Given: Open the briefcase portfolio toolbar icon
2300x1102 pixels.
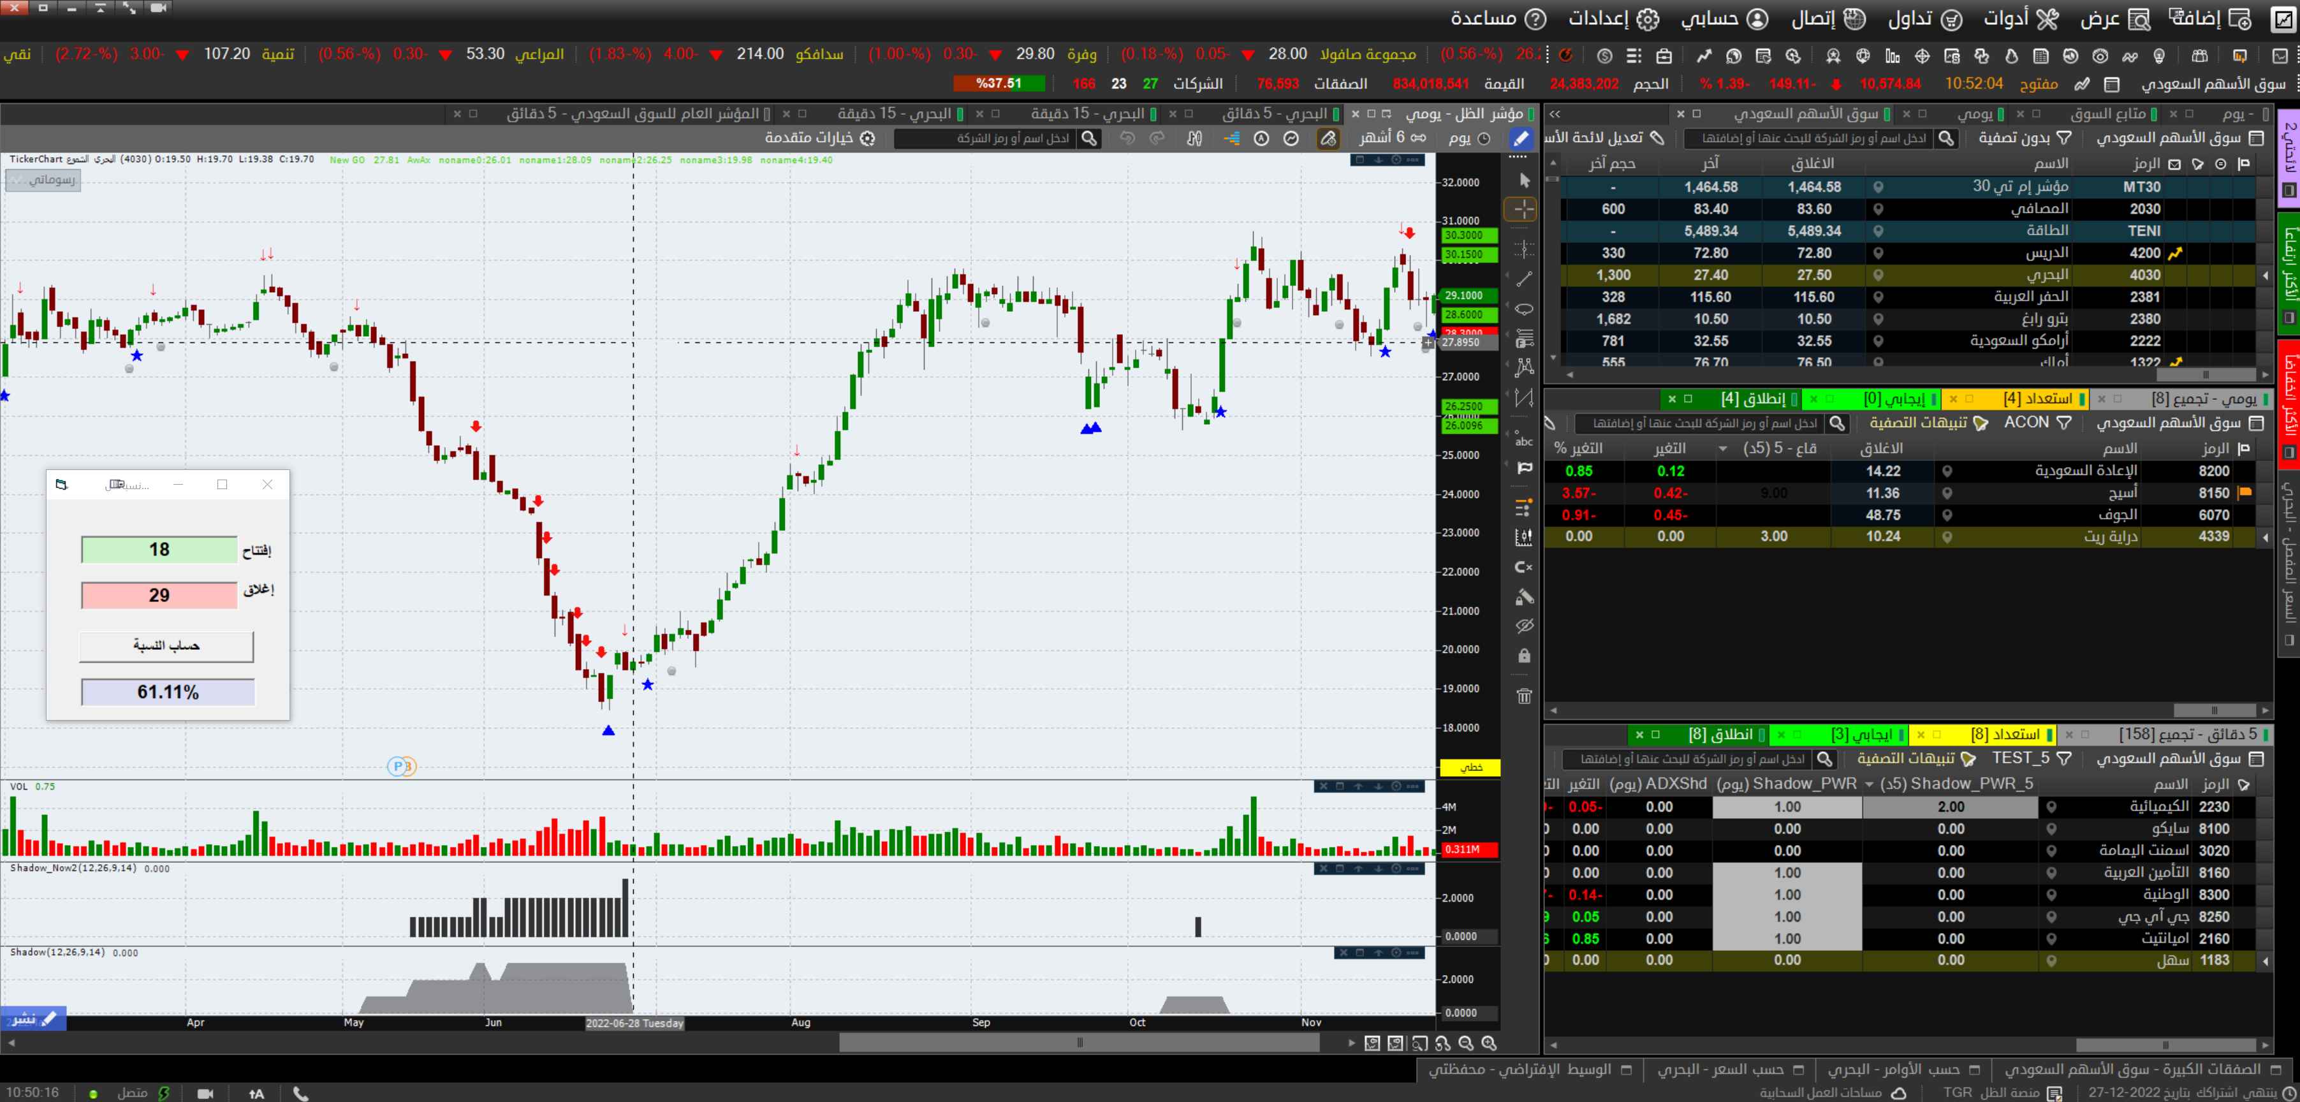Looking at the screenshot, I should pos(1664,55).
